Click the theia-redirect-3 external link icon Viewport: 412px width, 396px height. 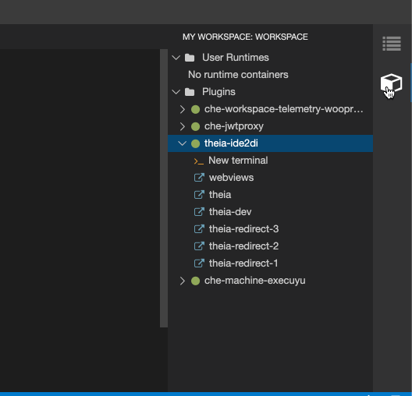[199, 229]
